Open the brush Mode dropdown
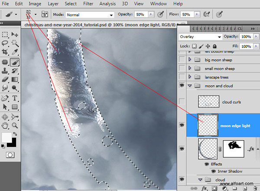The height and width of the screenshot is (191, 260). pos(90,15)
